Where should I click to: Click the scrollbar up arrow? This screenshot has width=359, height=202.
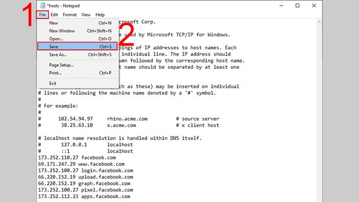pos(319,22)
